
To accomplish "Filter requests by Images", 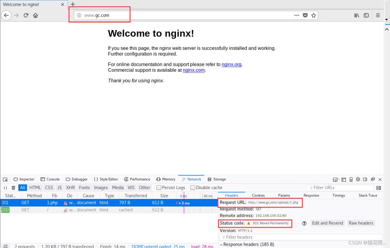I will 101,188.
